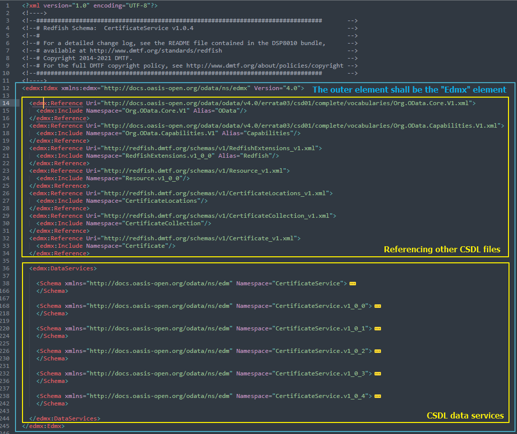The width and height of the screenshot is (517, 434).
Task: Click the xmlns:edmx namespace URL on line 12
Action: 175,88
